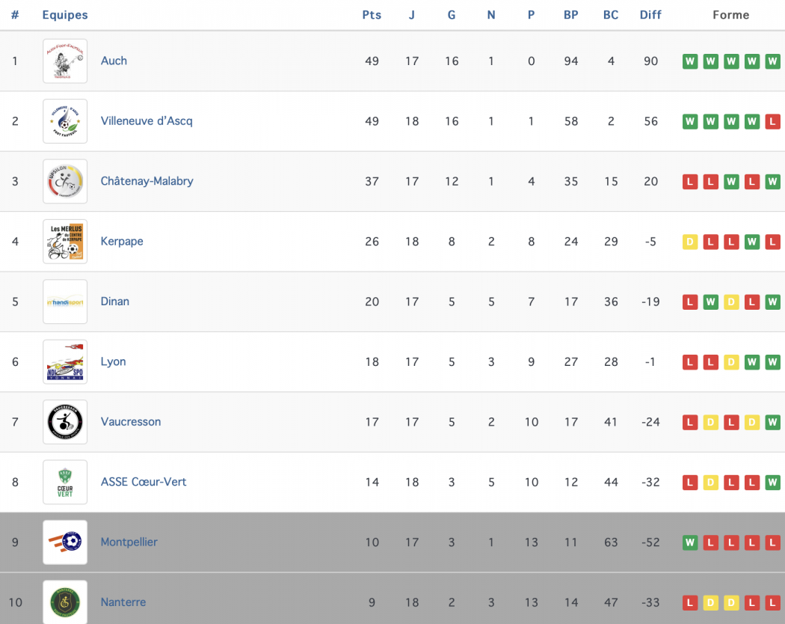Viewport: 785px width, 624px height.
Task: Click the Vaucresson black circular logo
Action: click(65, 422)
